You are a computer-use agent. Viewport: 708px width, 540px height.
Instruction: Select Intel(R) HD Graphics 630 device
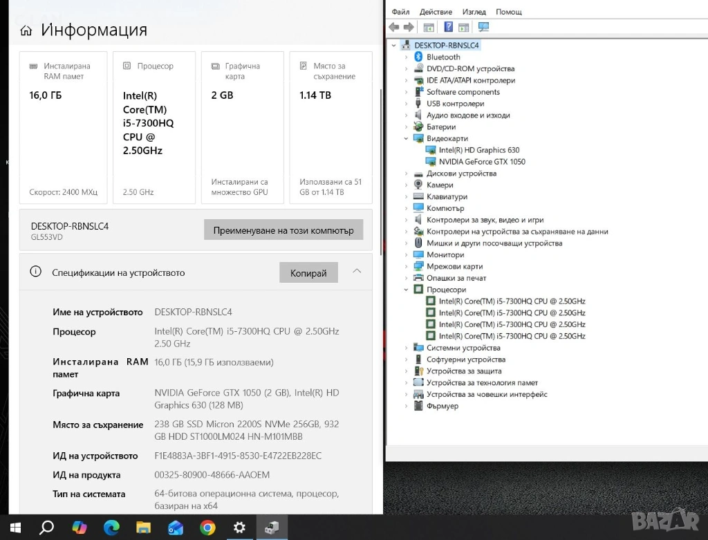coord(478,150)
